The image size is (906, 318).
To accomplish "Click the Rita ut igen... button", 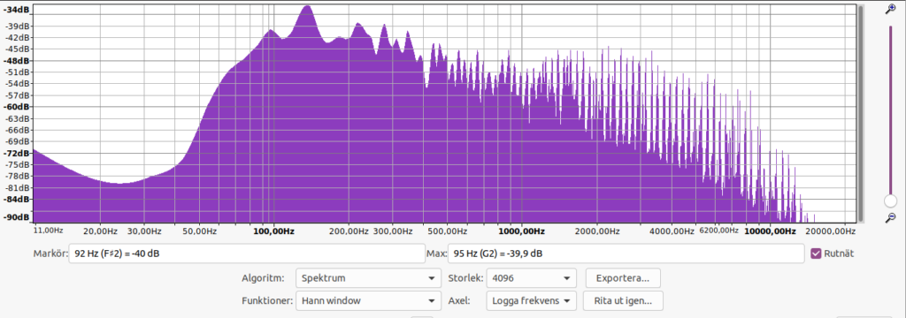I will click(624, 300).
